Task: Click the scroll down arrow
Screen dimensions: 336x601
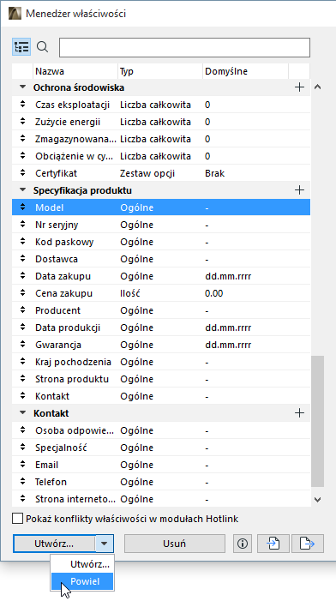Action: (317, 500)
